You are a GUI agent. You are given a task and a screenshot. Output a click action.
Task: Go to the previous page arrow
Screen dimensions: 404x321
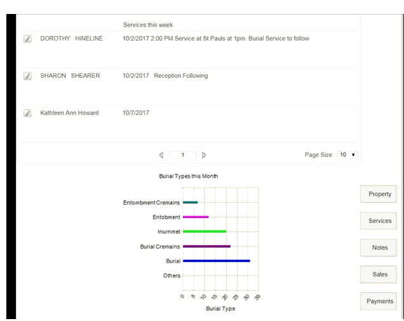click(161, 155)
